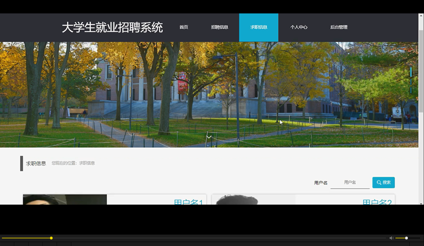
Task: Open the 招聘信息 page from the navigation bar
Action: click(x=220, y=27)
